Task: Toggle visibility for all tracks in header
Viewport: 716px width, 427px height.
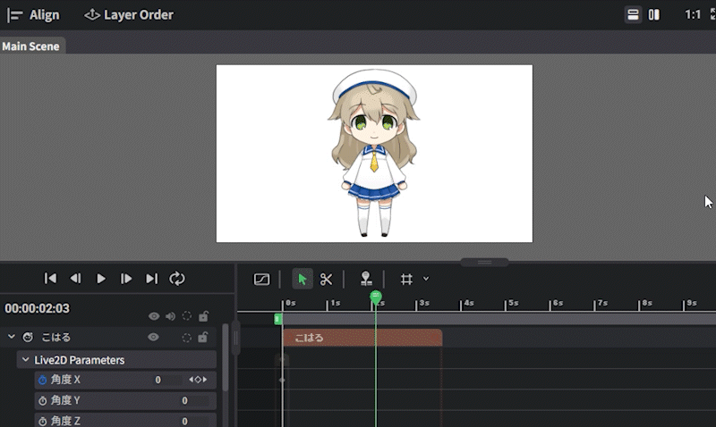Action: 154,316
